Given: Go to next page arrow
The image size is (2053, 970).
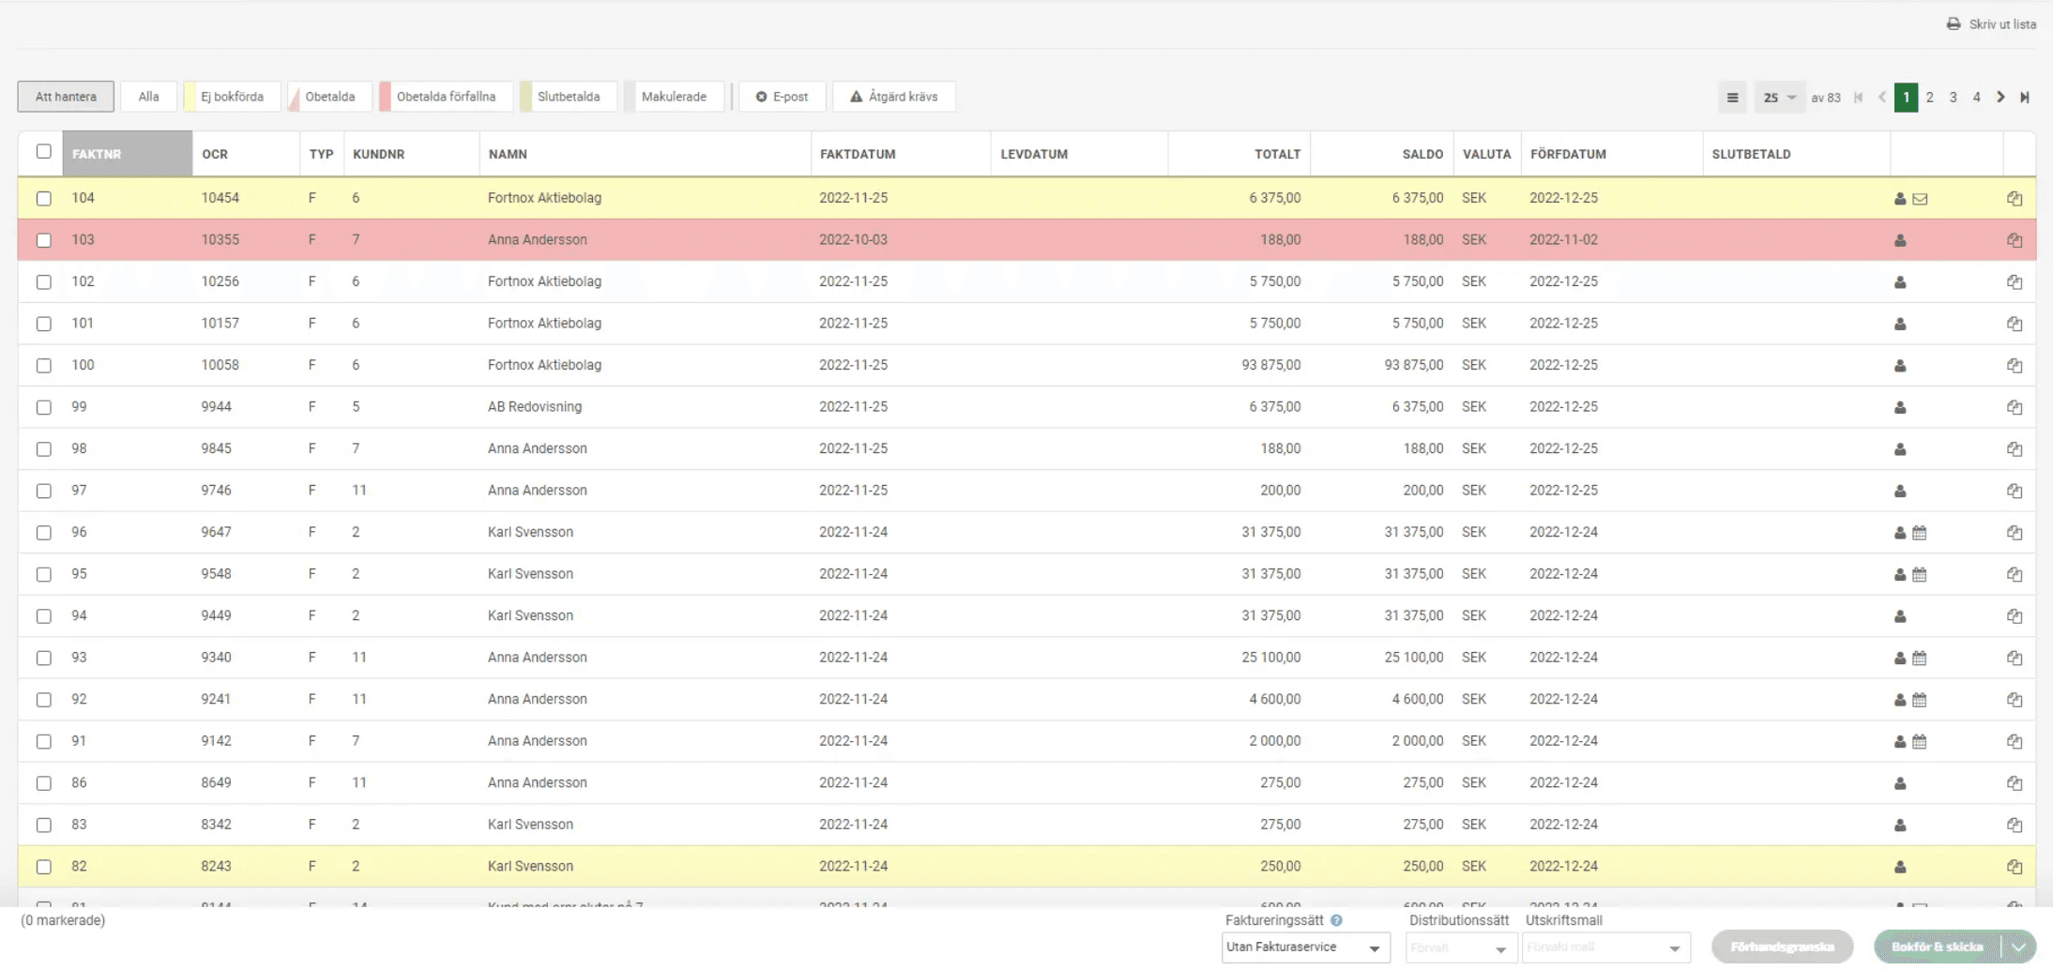Looking at the screenshot, I should pyautogui.click(x=2000, y=98).
